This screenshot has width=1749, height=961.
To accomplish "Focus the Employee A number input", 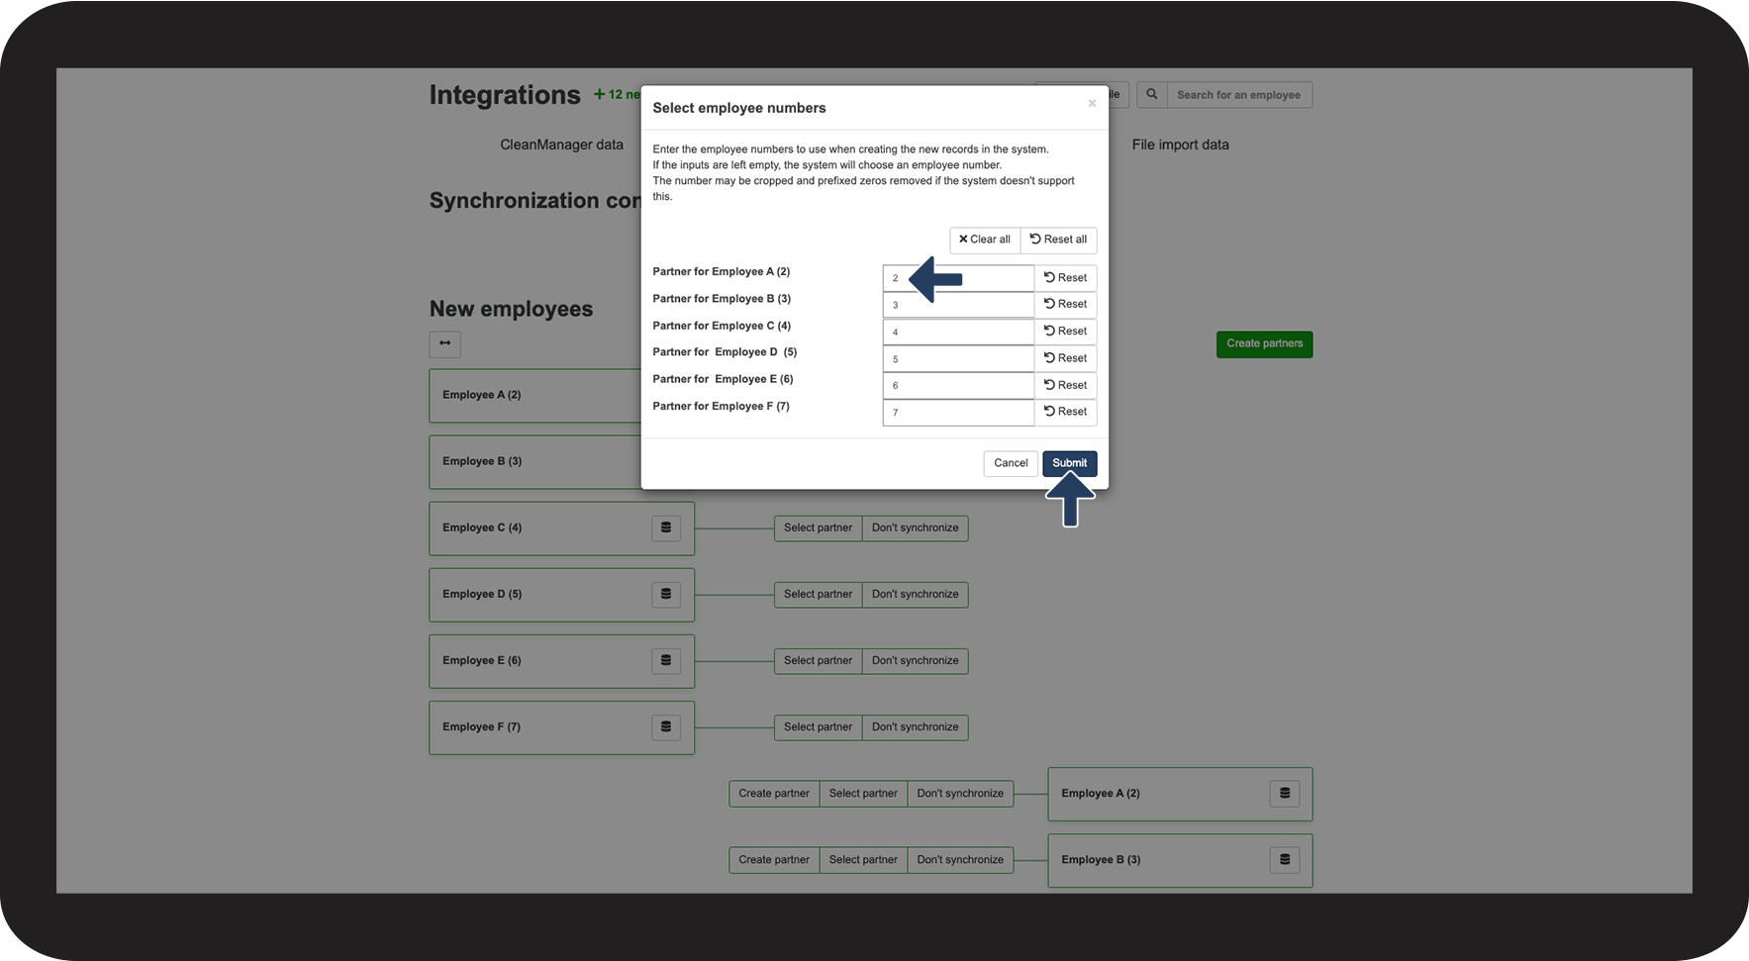I will click(958, 278).
